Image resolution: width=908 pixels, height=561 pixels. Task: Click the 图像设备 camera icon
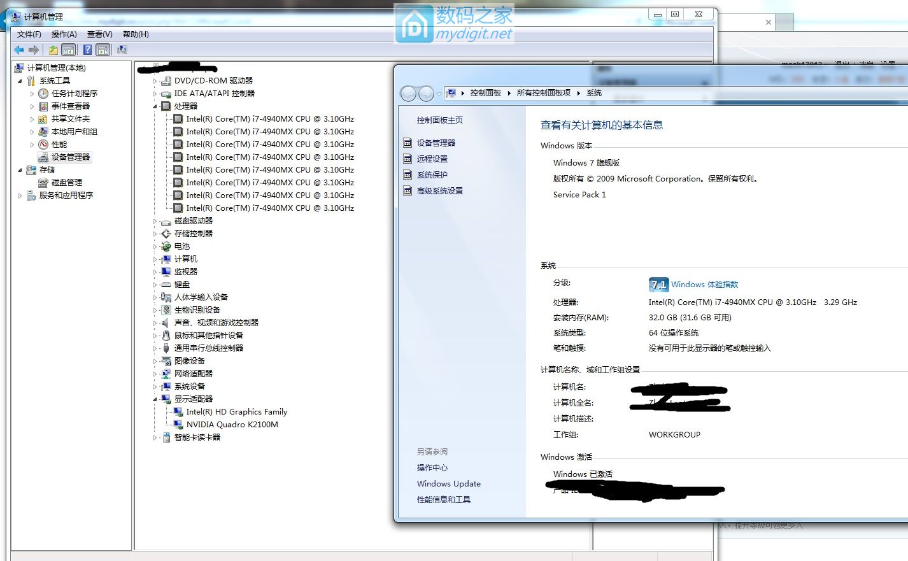pyautogui.click(x=166, y=360)
